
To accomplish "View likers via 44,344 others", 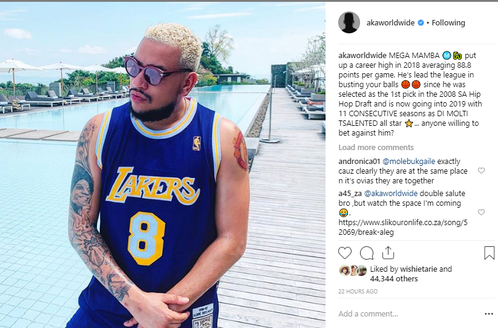I will [x=394, y=279].
